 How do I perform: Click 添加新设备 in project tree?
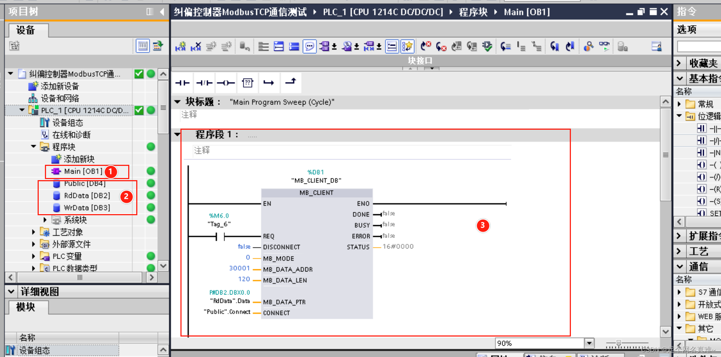click(59, 86)
